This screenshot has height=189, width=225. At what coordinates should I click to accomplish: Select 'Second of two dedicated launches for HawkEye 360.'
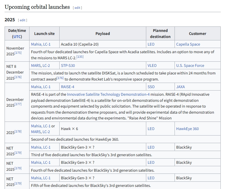coord(75,139)
